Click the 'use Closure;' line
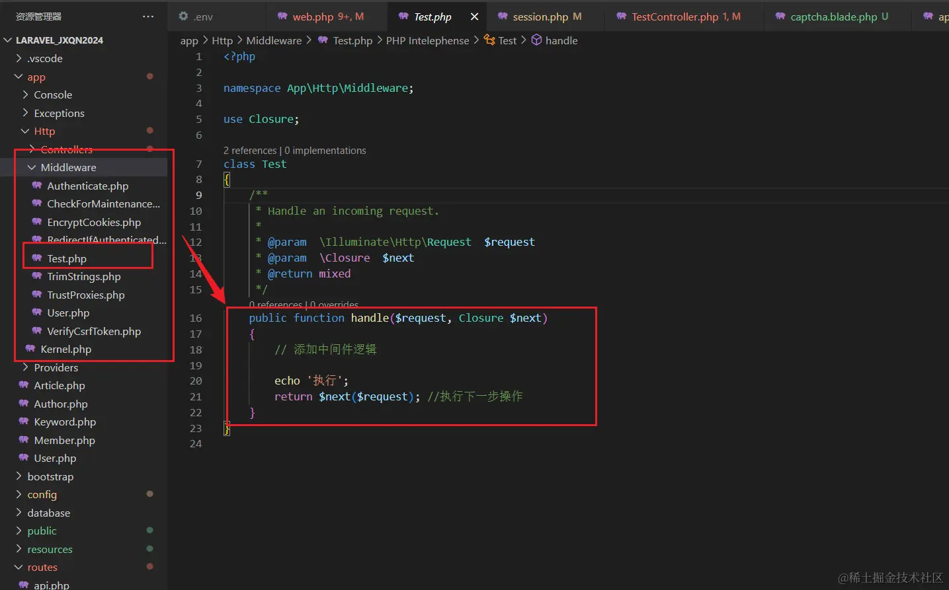Viewport: 949px width, 590px height. (x=261, y=120)
